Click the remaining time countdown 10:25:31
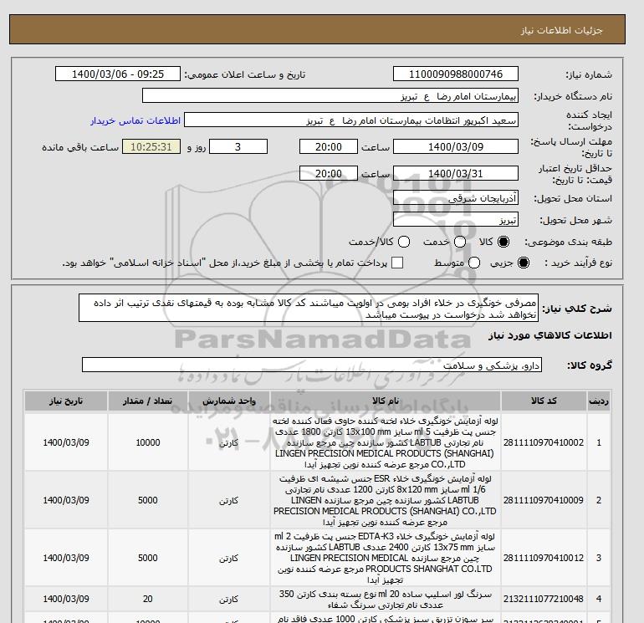This screenshot has width=644, height=623. tap(151, 146)
